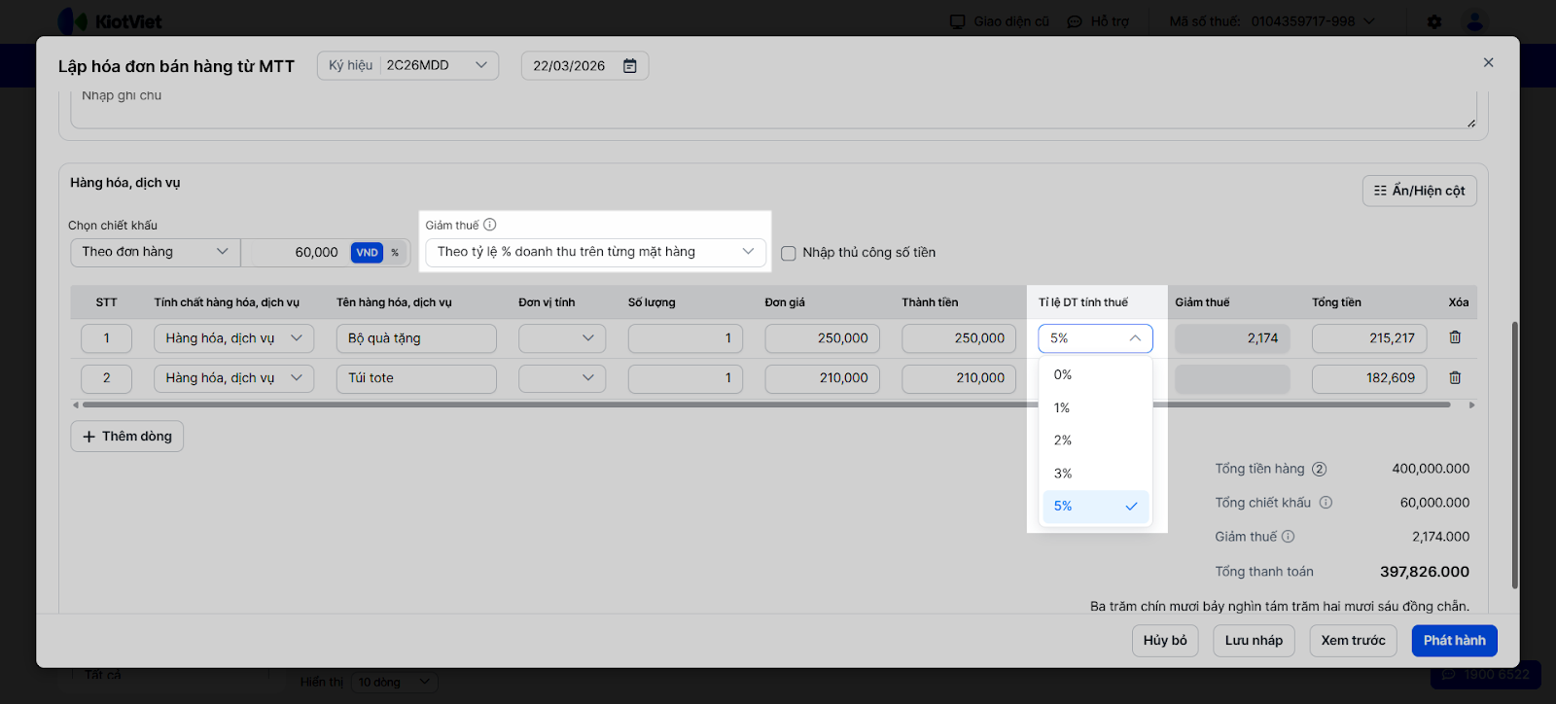Delete row 1 with trash icon
This screenshot has height=704, width=1556.
[1455, 337]
